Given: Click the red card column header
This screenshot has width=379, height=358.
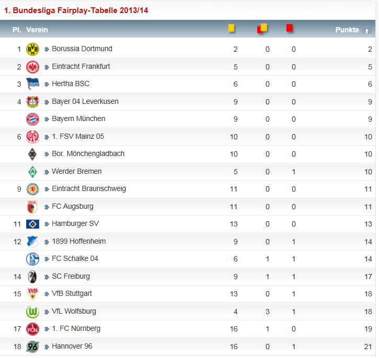Looking at the screenshot, I should pyautogui.click(x=290, y=28).
